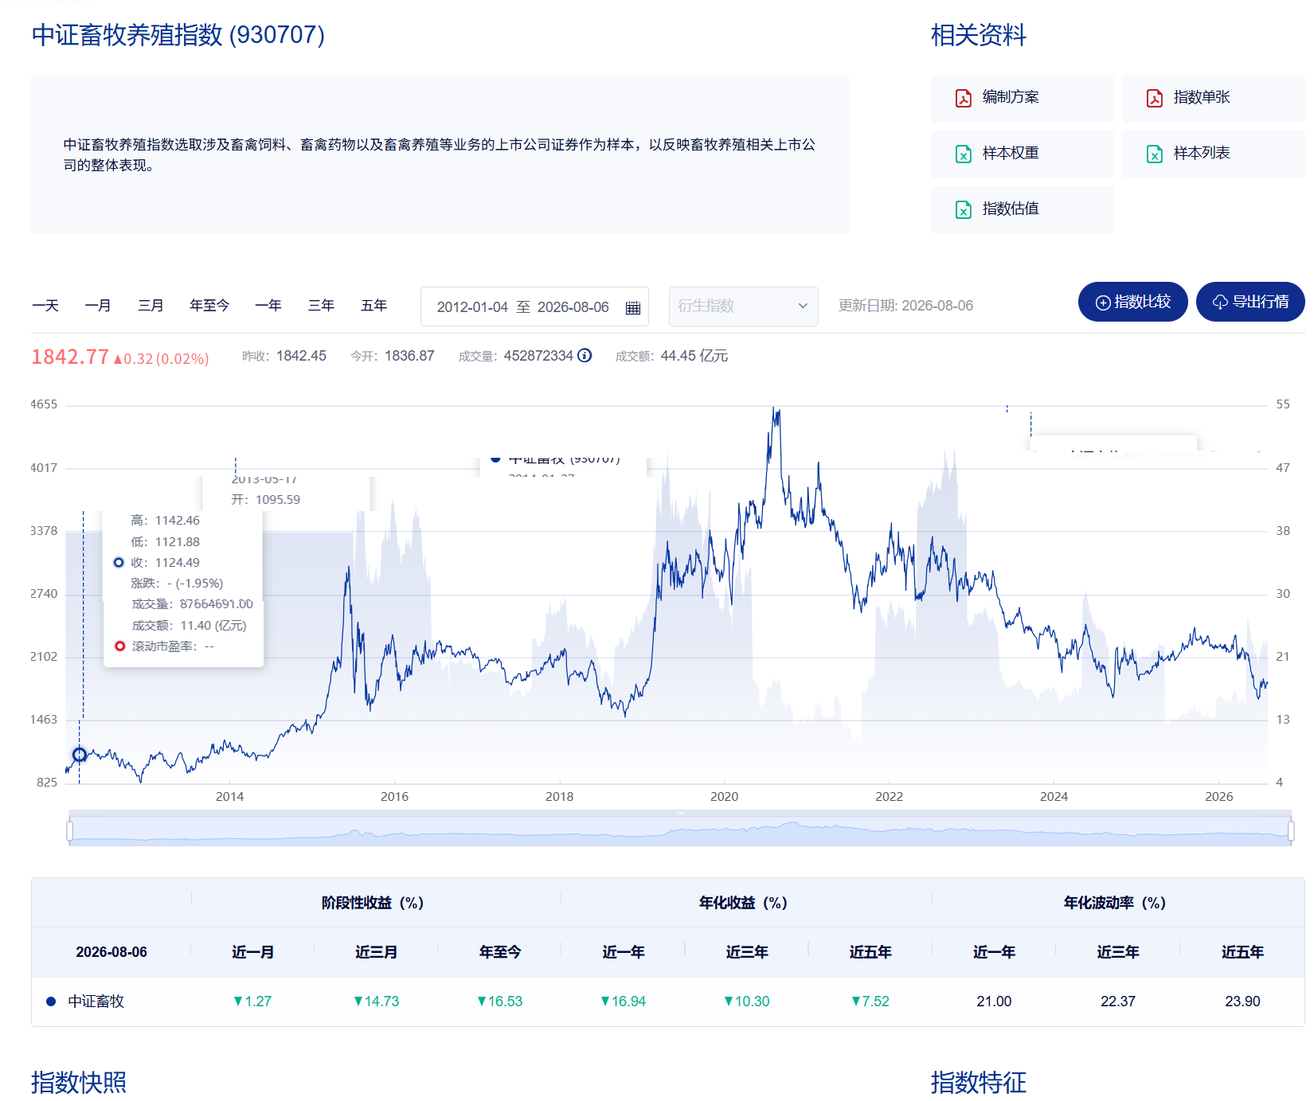
Task: Open the calendar icon in date range
Action: pyautogui.click(x=633, y=308)
